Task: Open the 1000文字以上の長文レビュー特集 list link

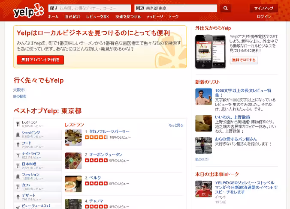Action: coord(243,93)
